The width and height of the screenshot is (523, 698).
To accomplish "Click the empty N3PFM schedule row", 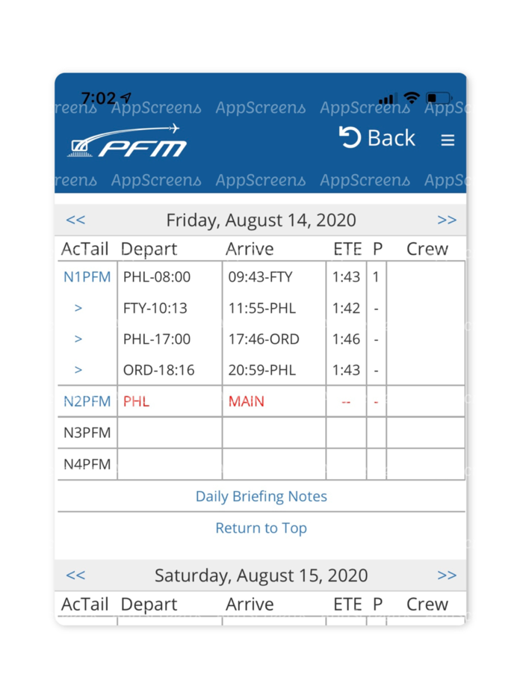I will pyautogui.click(x=87, y=432).
